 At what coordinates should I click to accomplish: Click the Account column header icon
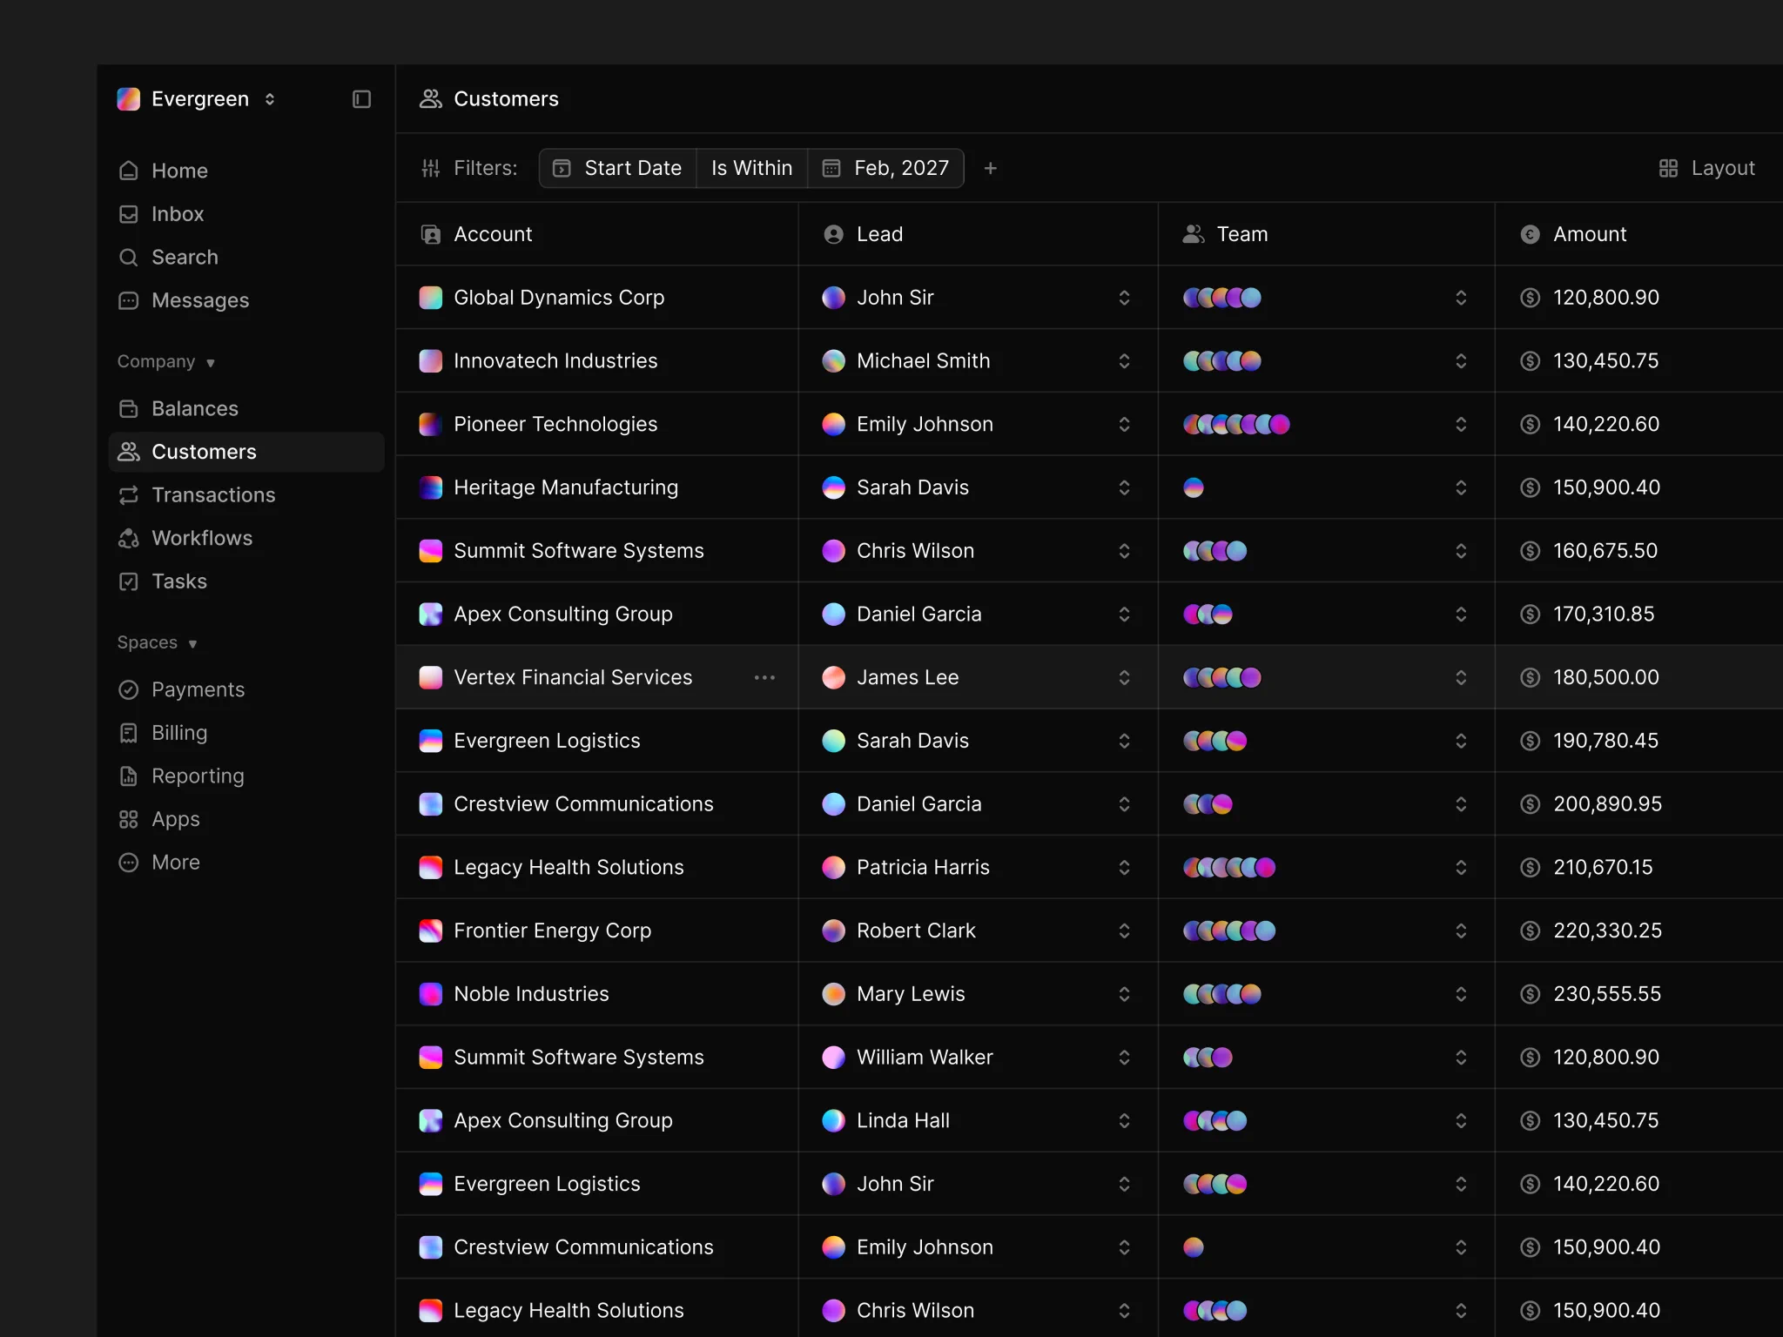431,234
